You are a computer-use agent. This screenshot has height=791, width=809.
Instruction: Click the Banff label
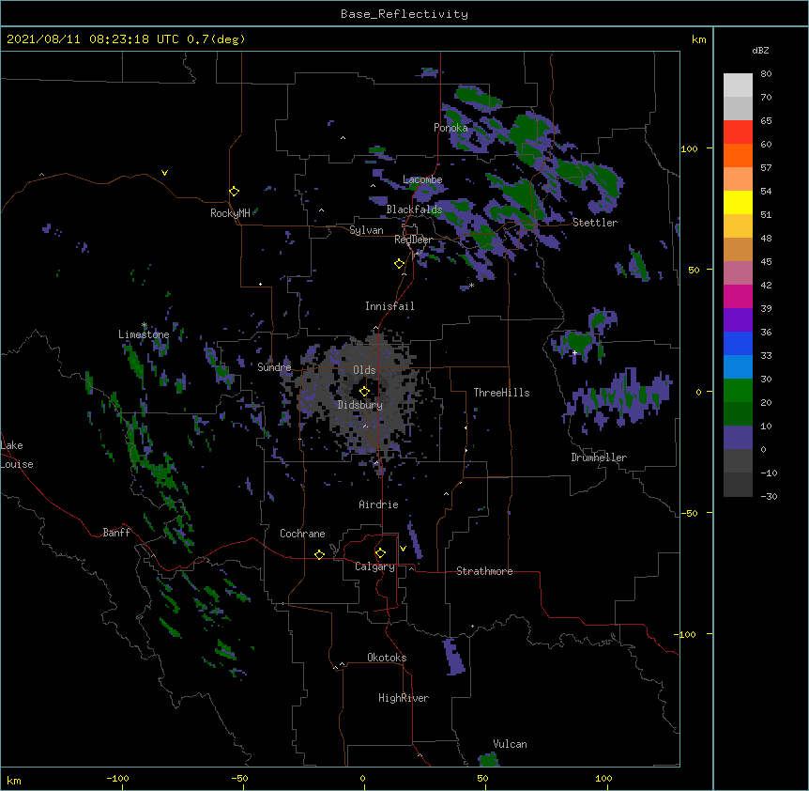pos(116,533)
